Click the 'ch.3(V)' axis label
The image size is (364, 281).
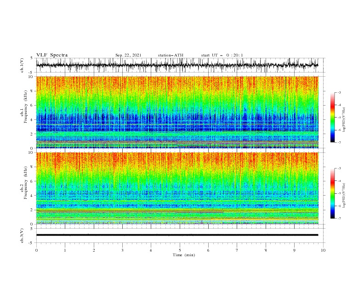coord(22,236)
